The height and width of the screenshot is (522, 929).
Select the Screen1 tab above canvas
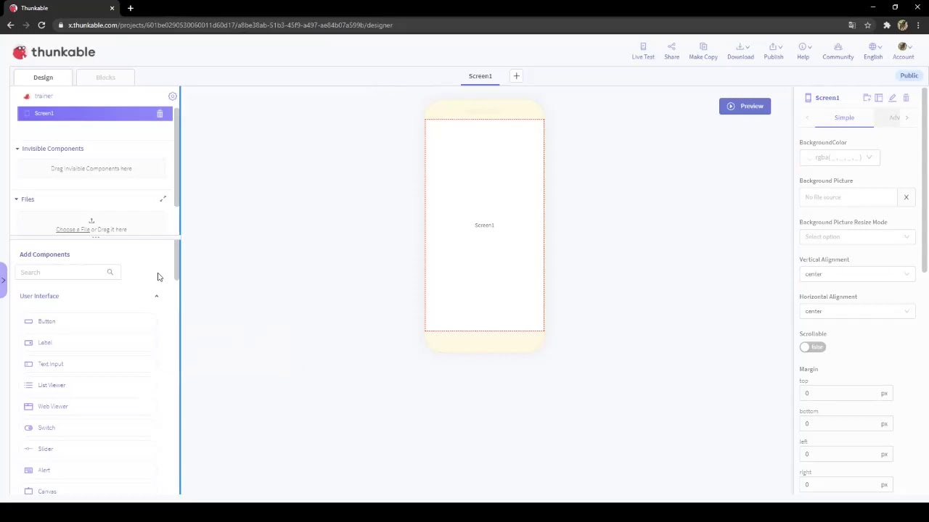click(x=480, y=76)
